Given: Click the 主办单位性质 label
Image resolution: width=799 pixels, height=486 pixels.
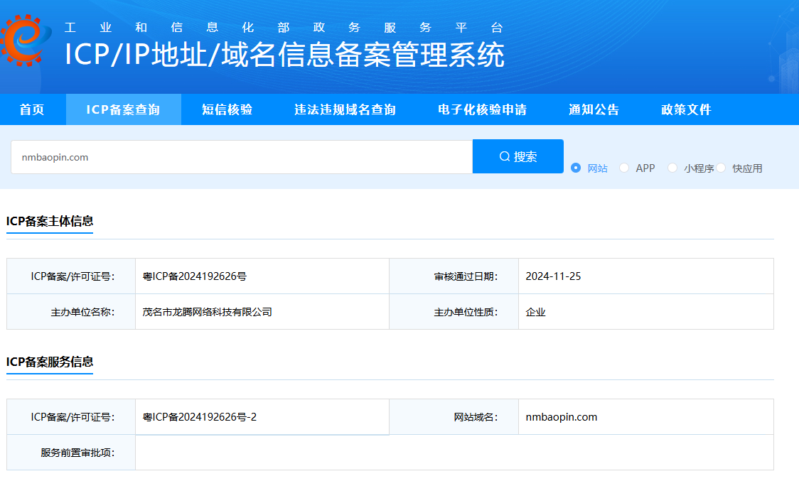Looking at the screenshot, I should (x=466, y=312).
